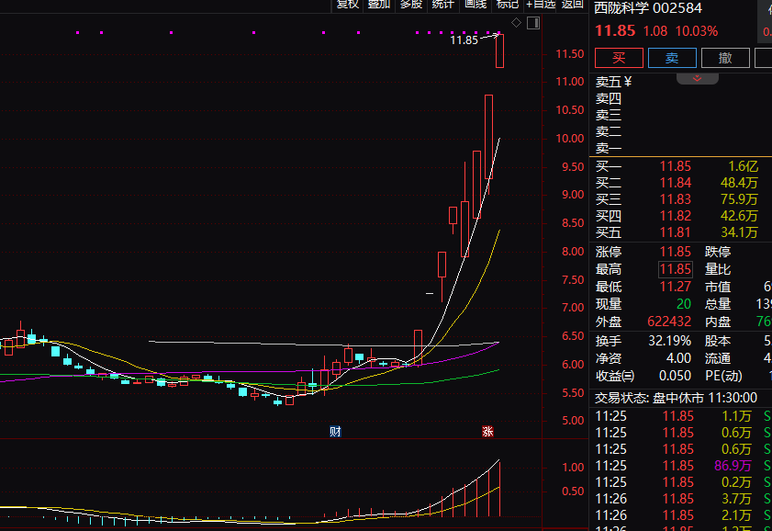Open the 多股 multi-stock view
Image resolution: width=772 pixels, height=531 pixels.
tap(410, 5)
